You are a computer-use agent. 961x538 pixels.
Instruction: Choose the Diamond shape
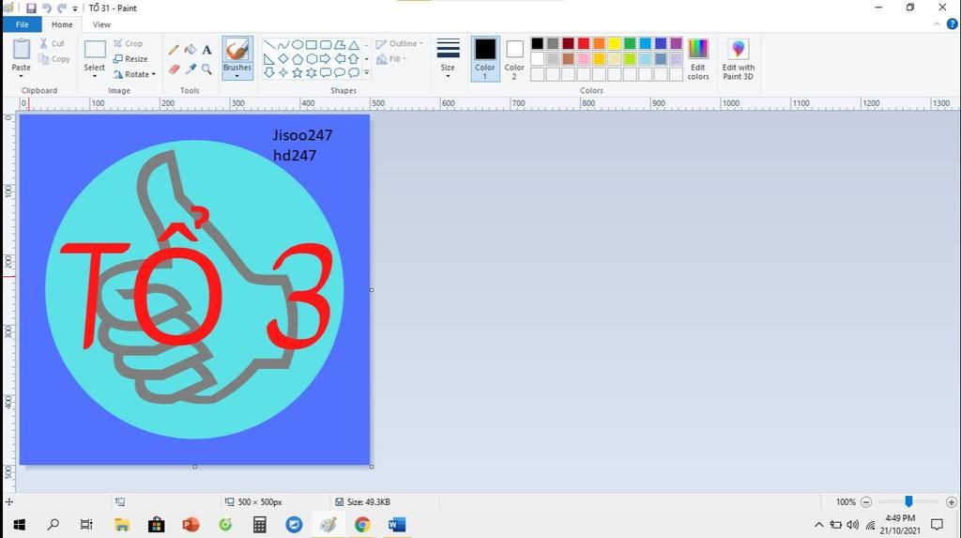(283, 59)
